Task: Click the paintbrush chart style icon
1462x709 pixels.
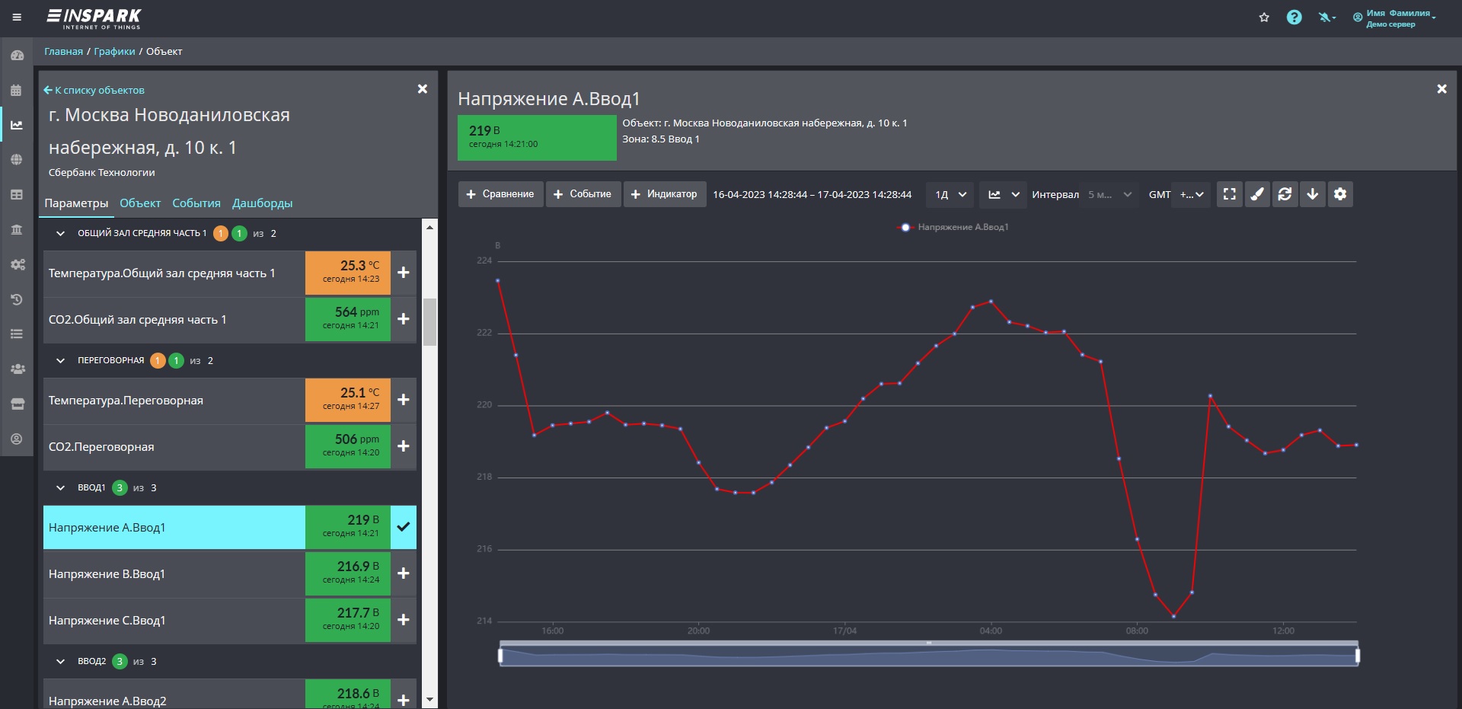Action: coord(1257,194)
